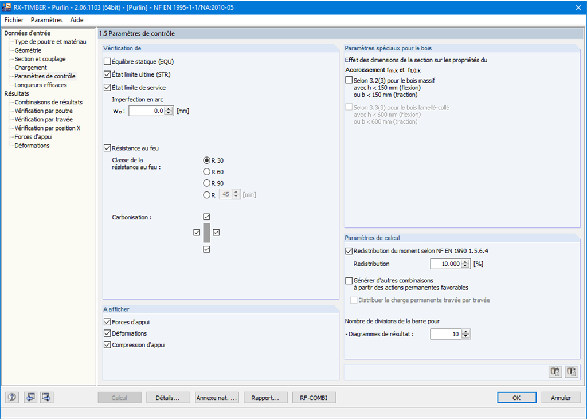Open the Fichier menu

pos(13,19)
